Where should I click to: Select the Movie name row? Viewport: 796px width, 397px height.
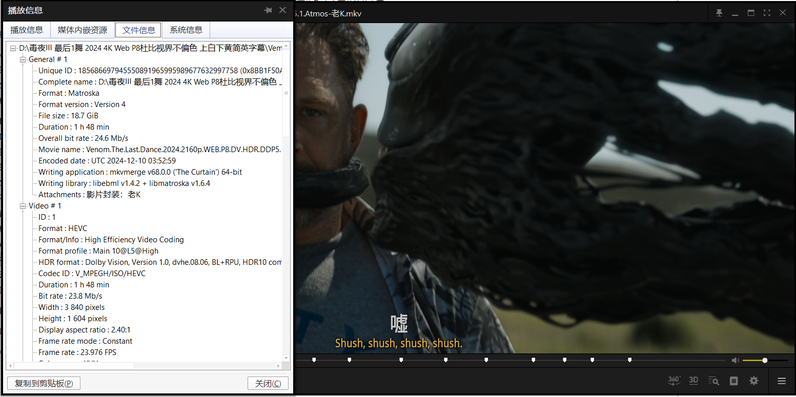click(160, 150)
